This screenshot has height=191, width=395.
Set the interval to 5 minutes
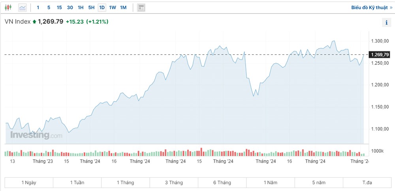(x=49, y=7)
